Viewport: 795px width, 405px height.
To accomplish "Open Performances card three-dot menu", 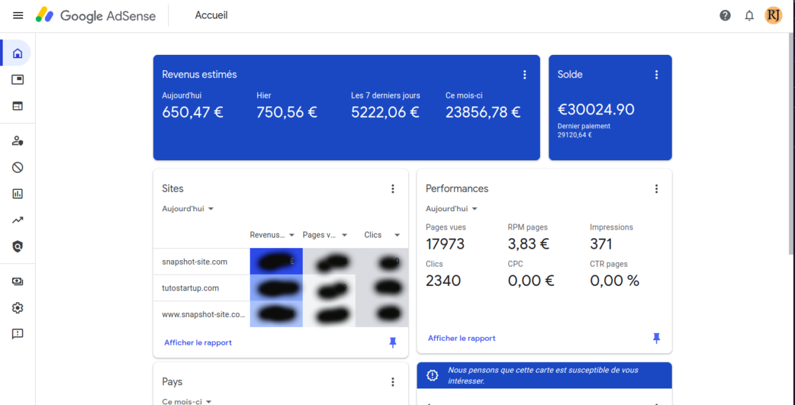I will pyautogui.click(x=657, y=189).
